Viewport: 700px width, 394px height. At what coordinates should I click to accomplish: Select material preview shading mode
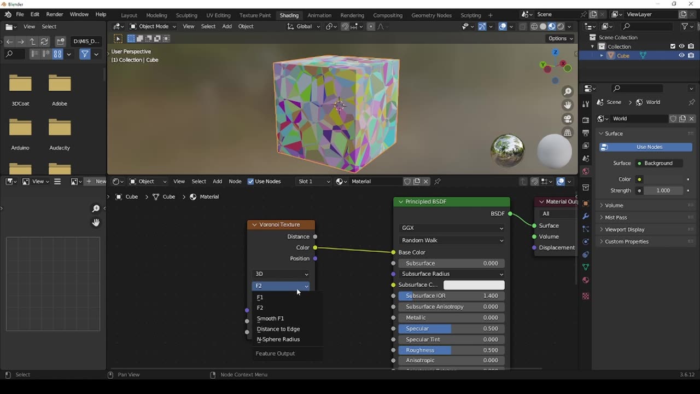click(552, 26)
